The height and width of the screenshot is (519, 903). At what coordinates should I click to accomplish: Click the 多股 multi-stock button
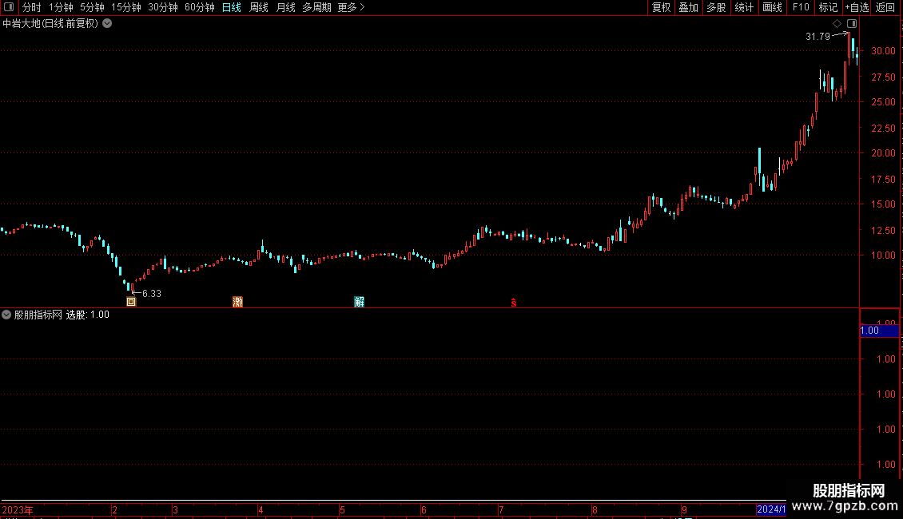pos(716,7)
